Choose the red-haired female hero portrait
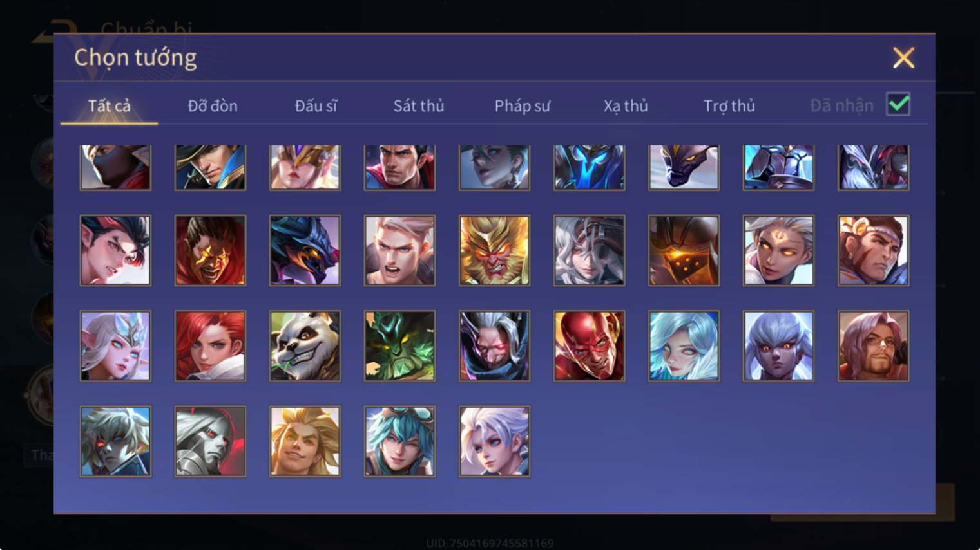Screen dimensions: 980x550 point(210,346)
